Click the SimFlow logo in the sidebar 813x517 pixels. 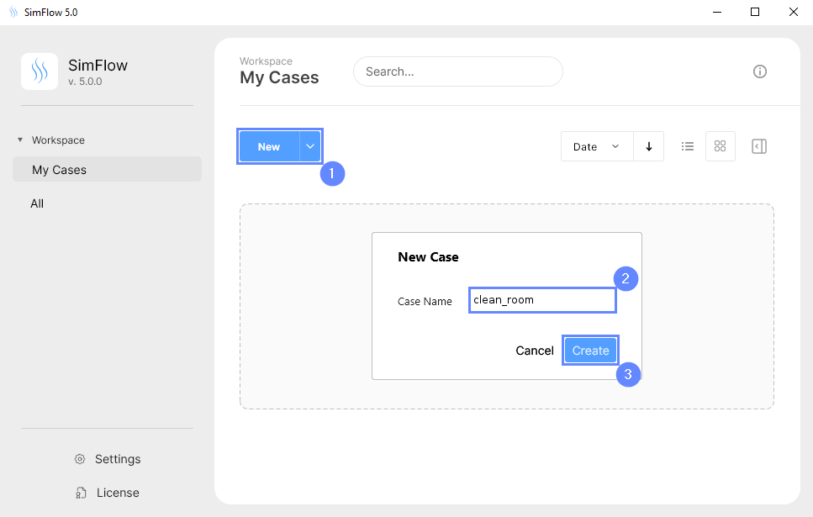coord(40,71)
